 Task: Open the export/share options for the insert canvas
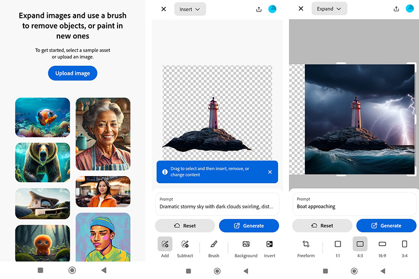tap(259, 9)
